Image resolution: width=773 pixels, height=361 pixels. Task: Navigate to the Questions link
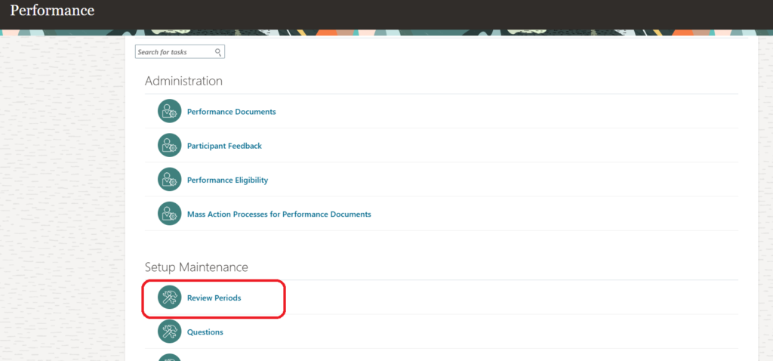[205, 332]
